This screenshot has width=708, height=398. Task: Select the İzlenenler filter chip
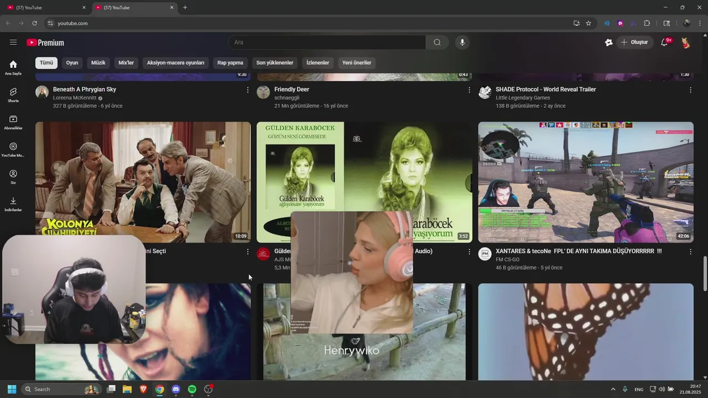point(317,62)
